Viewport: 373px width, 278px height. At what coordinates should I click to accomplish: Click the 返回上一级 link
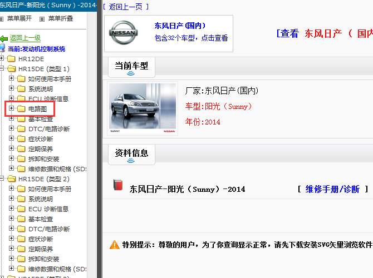[x=25, y=38]
